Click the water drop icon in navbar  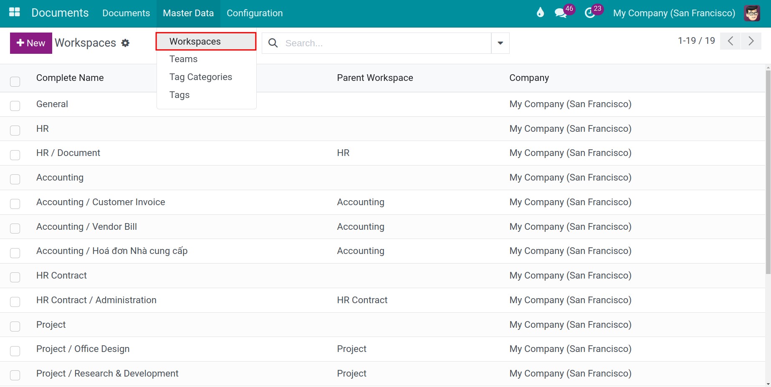tap(540, 13)
